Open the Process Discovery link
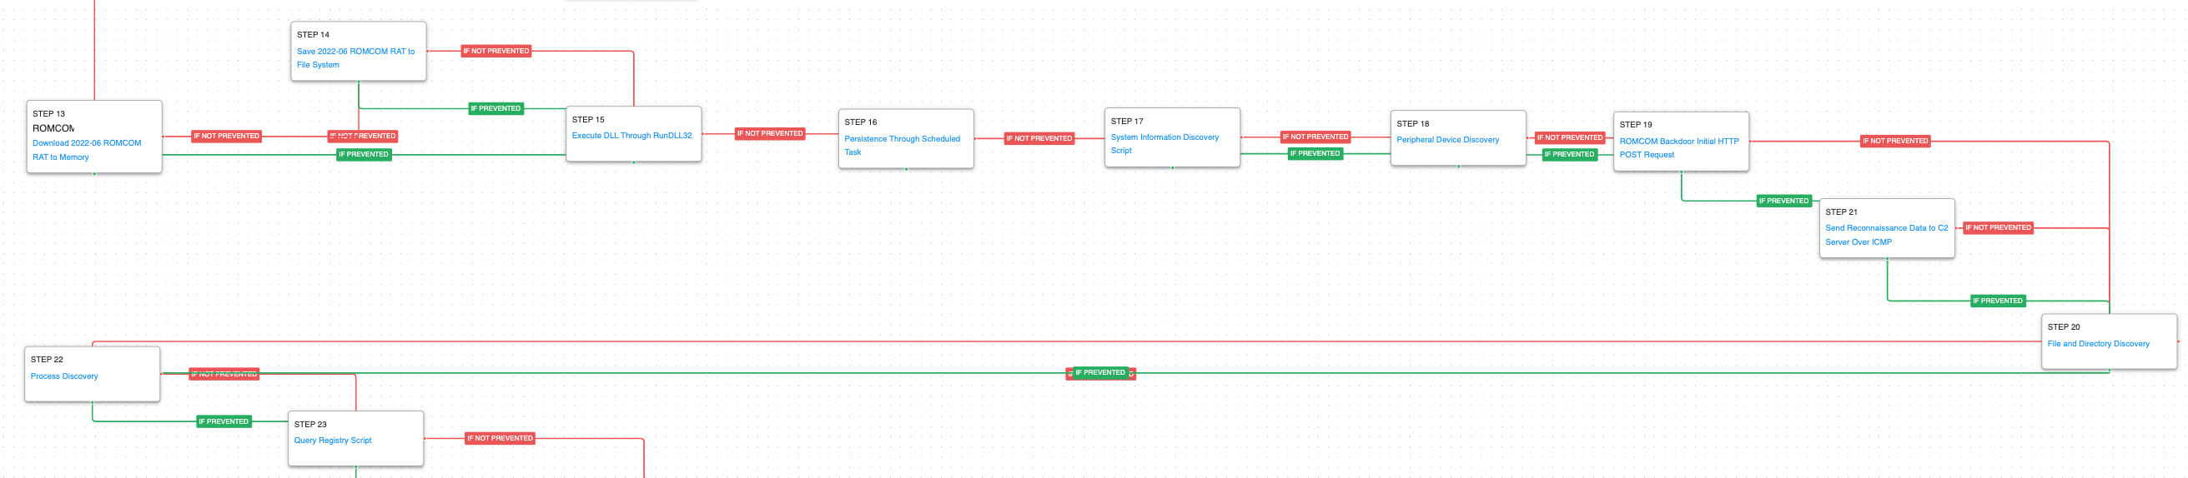This screenshot has height=478, width=2188. [x=64, y=376]
